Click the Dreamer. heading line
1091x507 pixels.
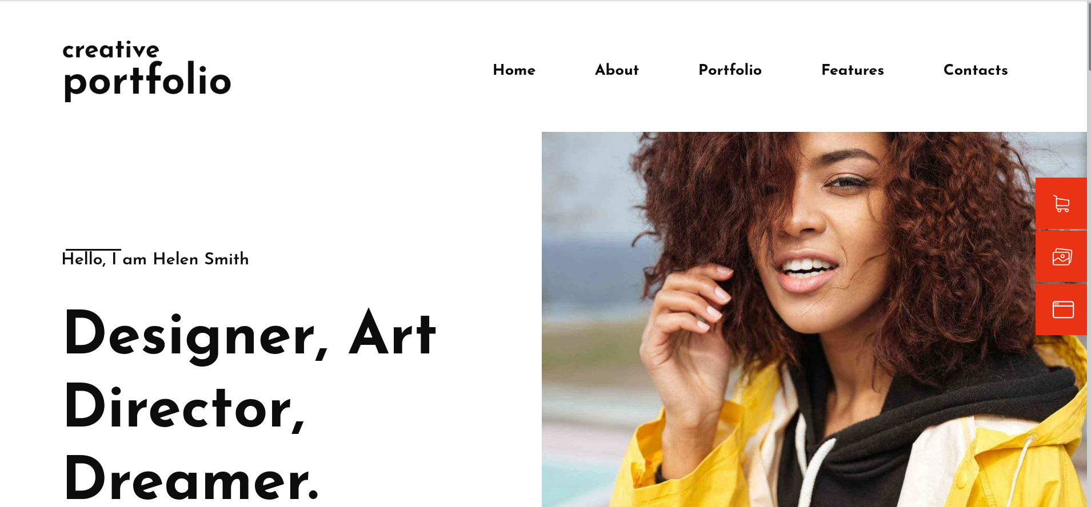[191, 478]
